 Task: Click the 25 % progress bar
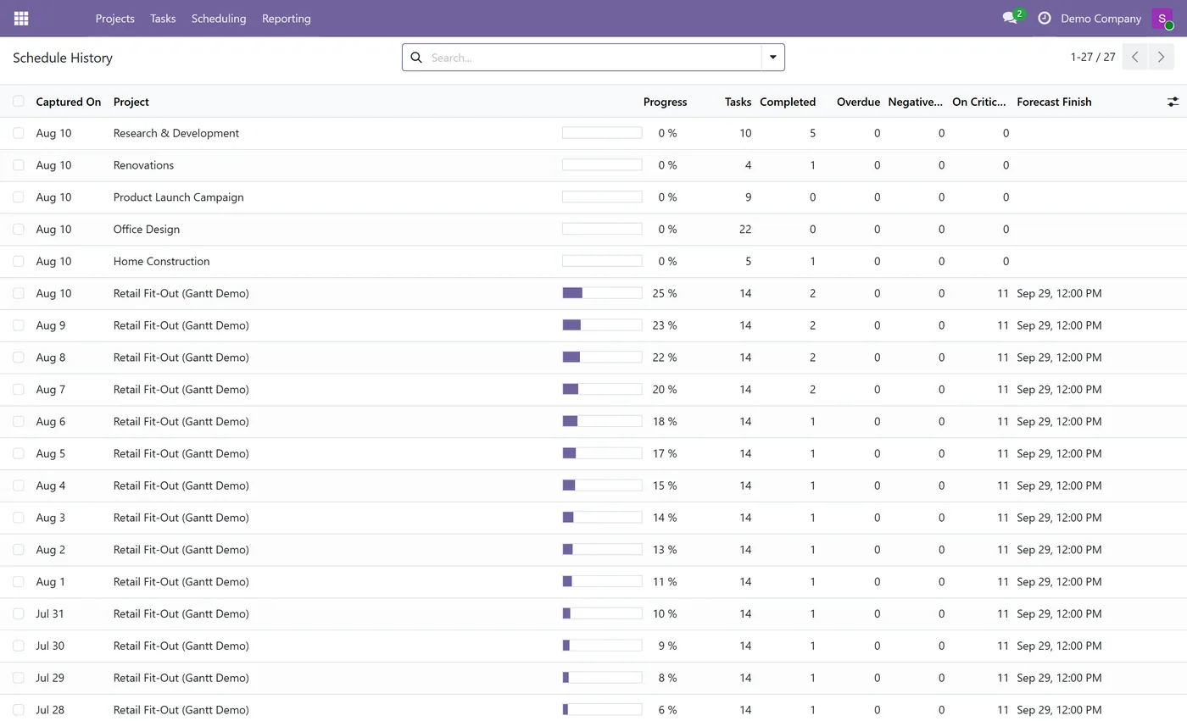[x=602, y=293]
